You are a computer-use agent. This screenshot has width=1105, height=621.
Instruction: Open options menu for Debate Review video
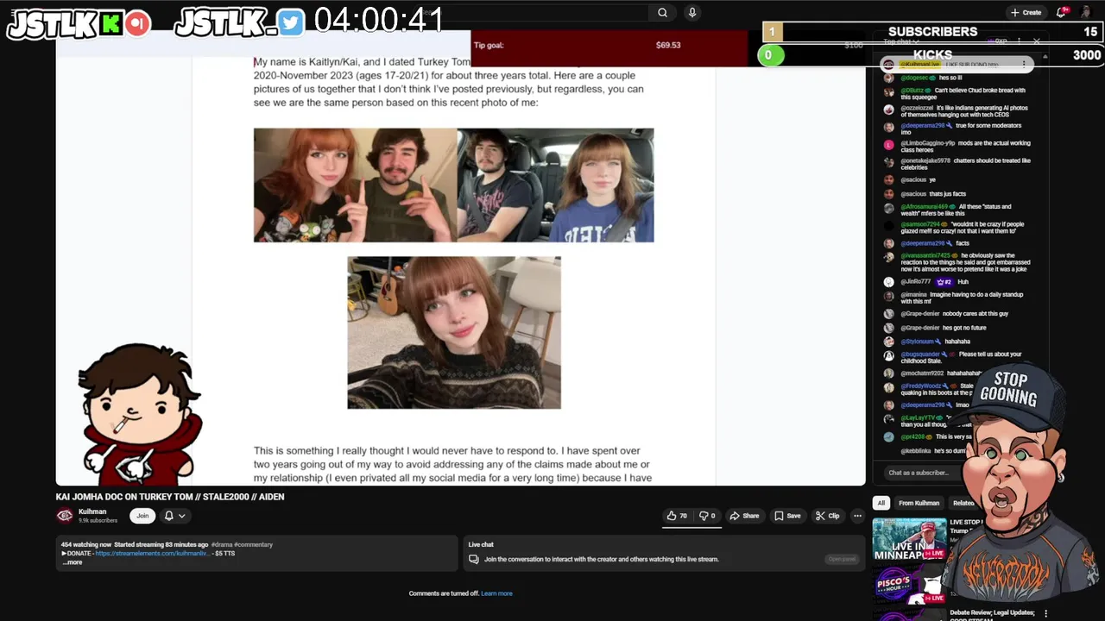click(x=1045, y=614)
